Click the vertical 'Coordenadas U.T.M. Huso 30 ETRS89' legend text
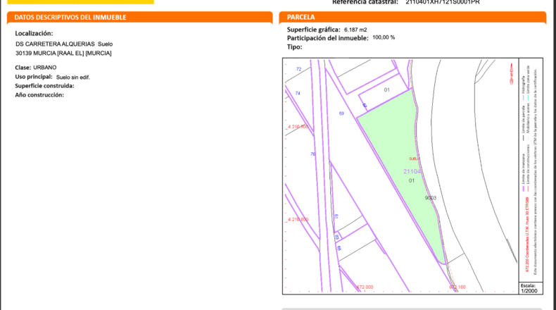This screenshot has height=310, width=556. pyautogui.click(x=527, y=235)
